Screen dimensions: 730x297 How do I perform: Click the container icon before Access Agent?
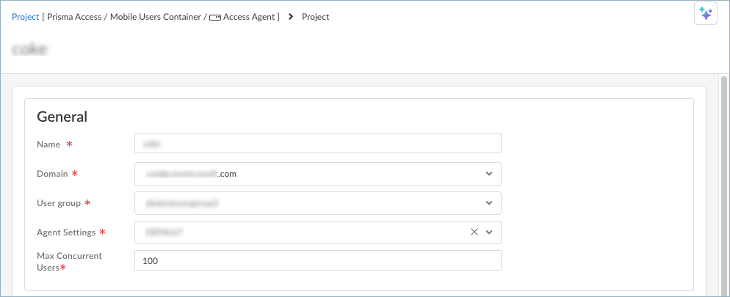[x=215, y=17]
